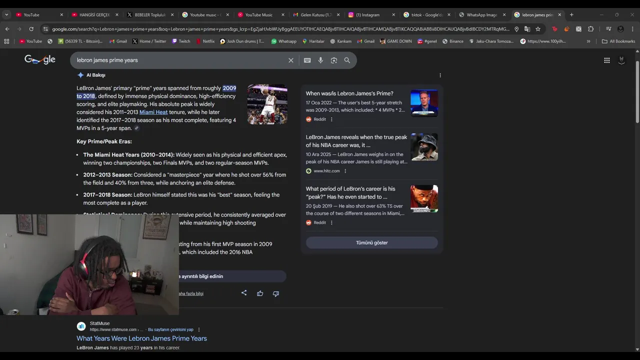Open more options for the hitc.com result
This screenshot has width=640, height=360.
tap(345, 171)
